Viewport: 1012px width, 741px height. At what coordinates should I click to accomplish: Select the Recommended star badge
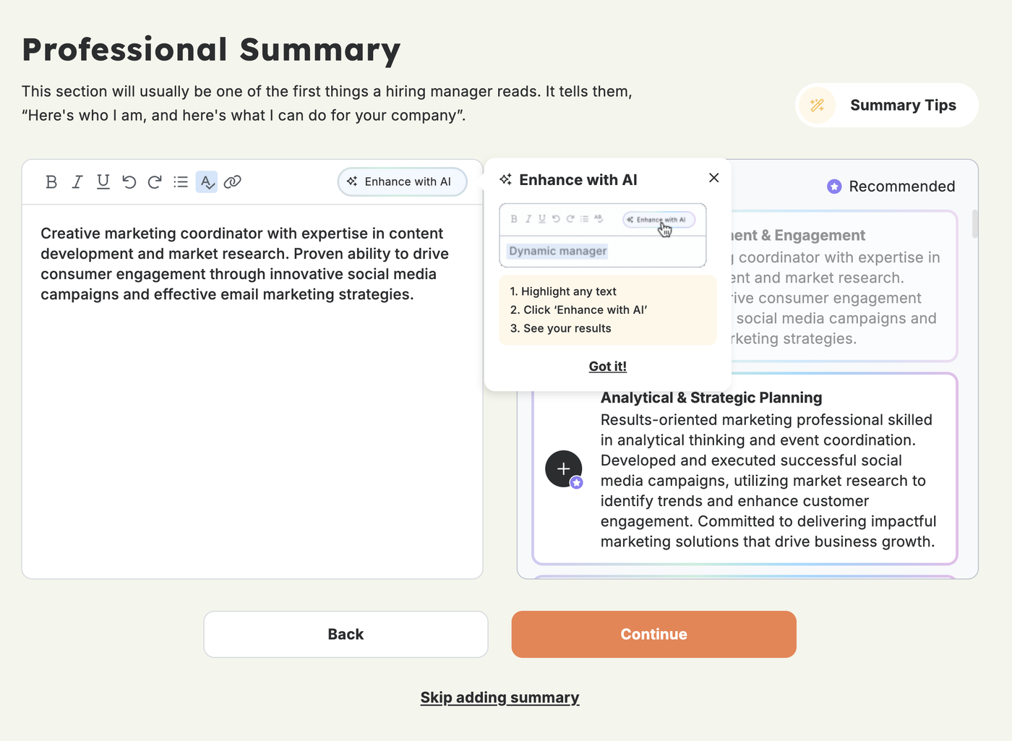835,186
